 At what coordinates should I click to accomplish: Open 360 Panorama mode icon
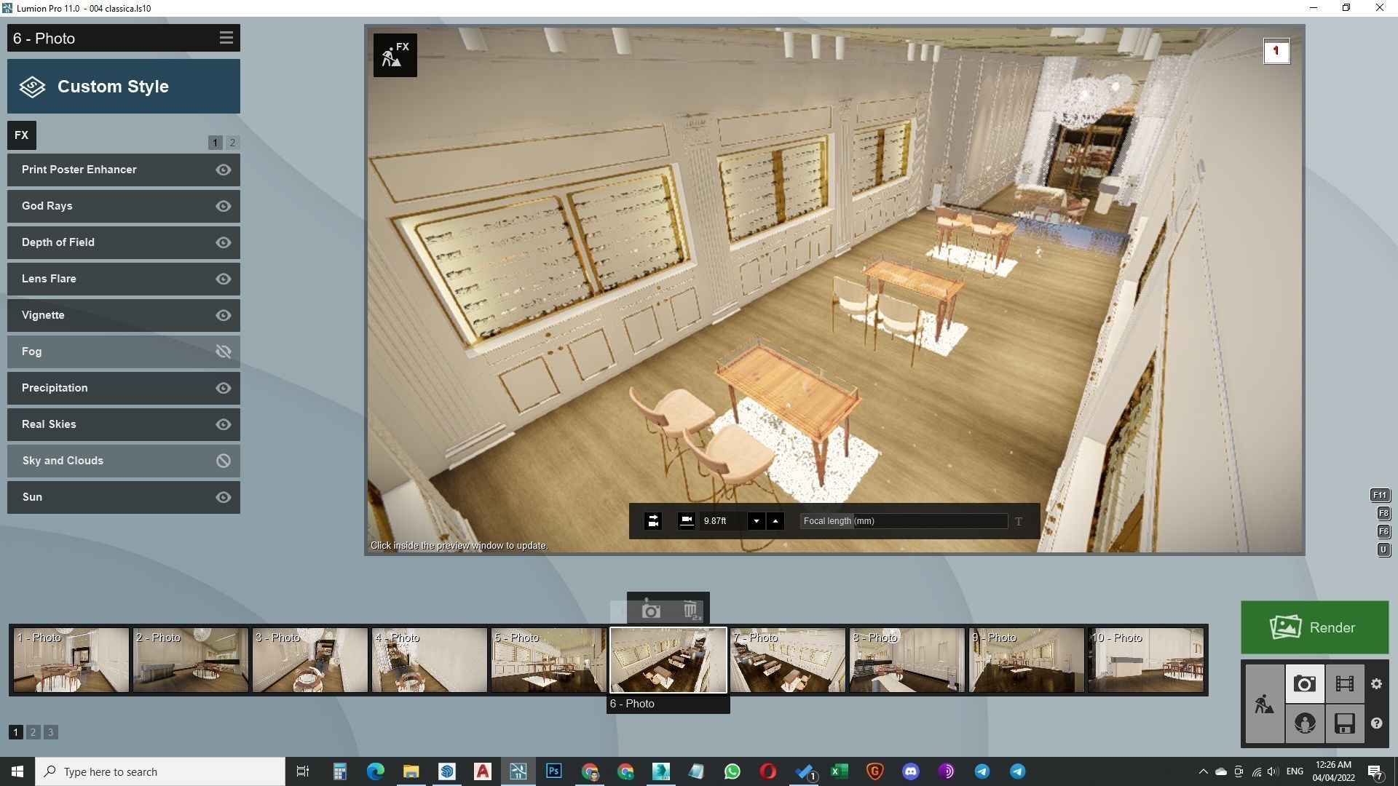[x=1304, y=723]
